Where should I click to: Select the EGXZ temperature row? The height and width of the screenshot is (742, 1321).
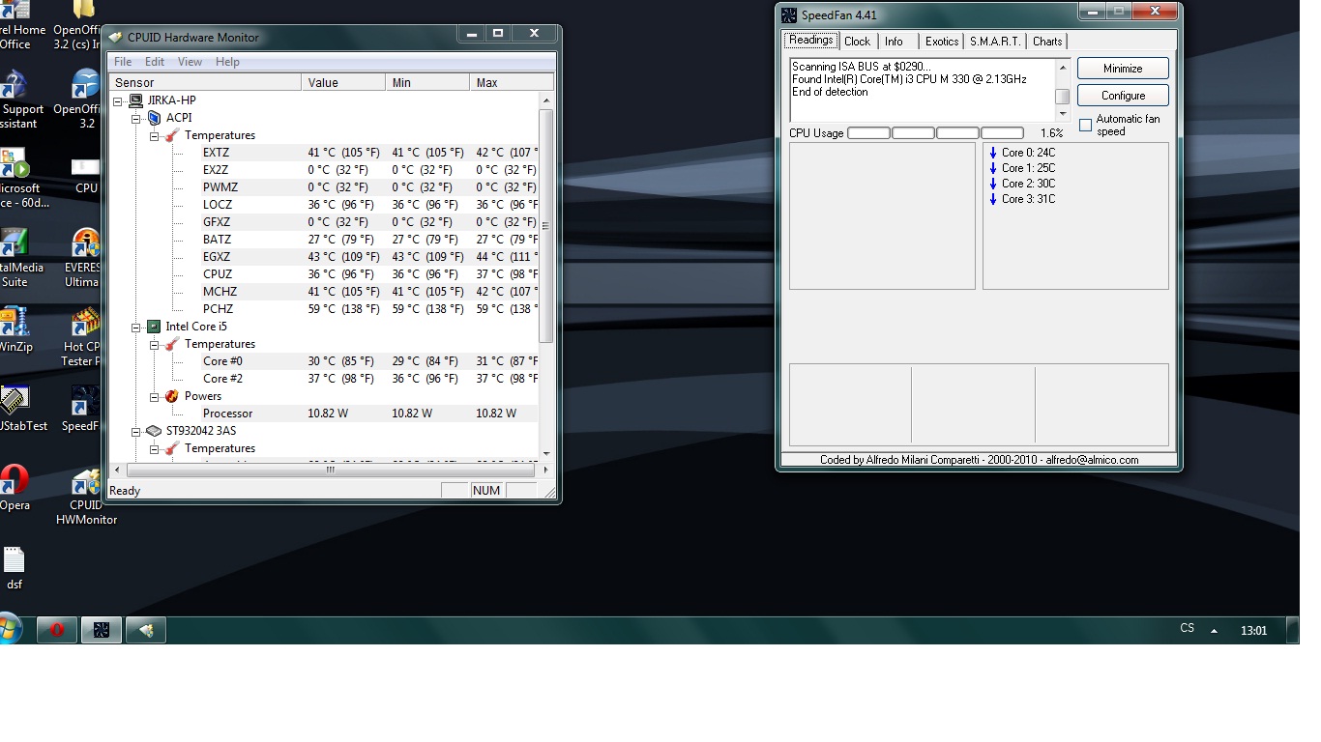click(217, 257)
